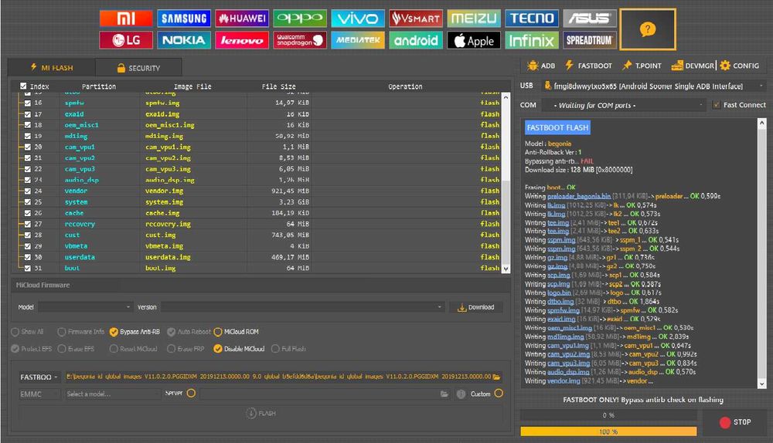773x443 pixels.
Task: Open the USB device dropdown
Action: pos(654,86)
